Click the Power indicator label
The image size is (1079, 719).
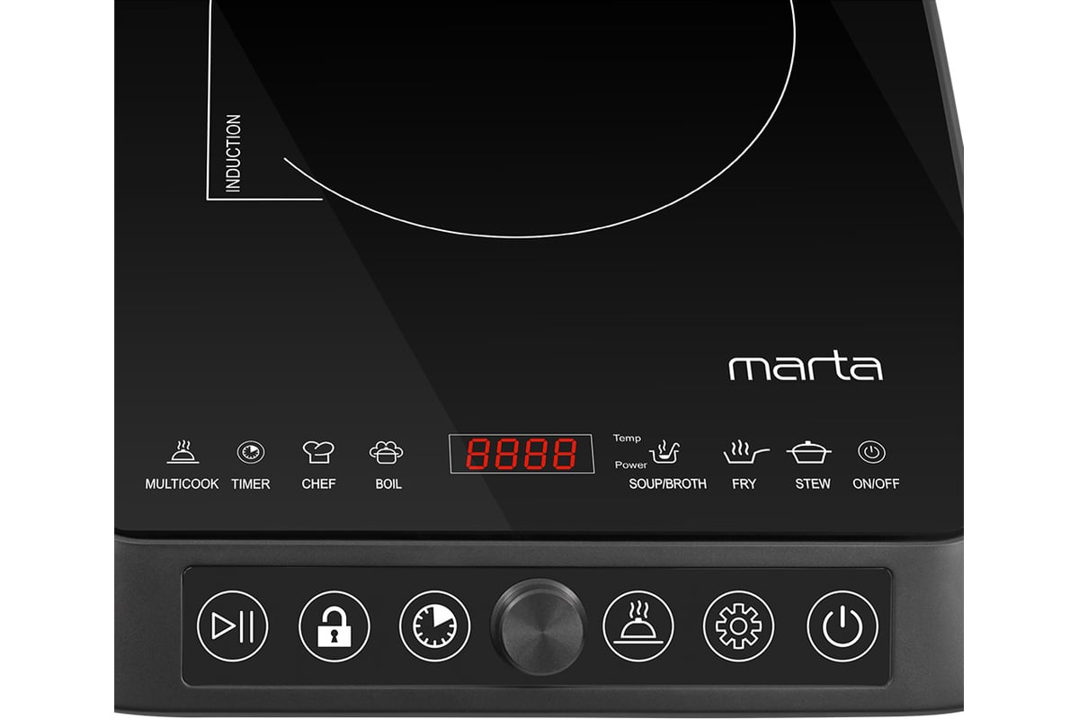630,466
